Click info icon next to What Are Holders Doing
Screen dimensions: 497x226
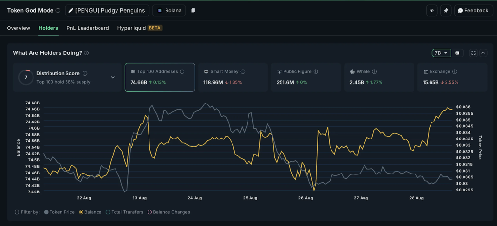(86, 53)
